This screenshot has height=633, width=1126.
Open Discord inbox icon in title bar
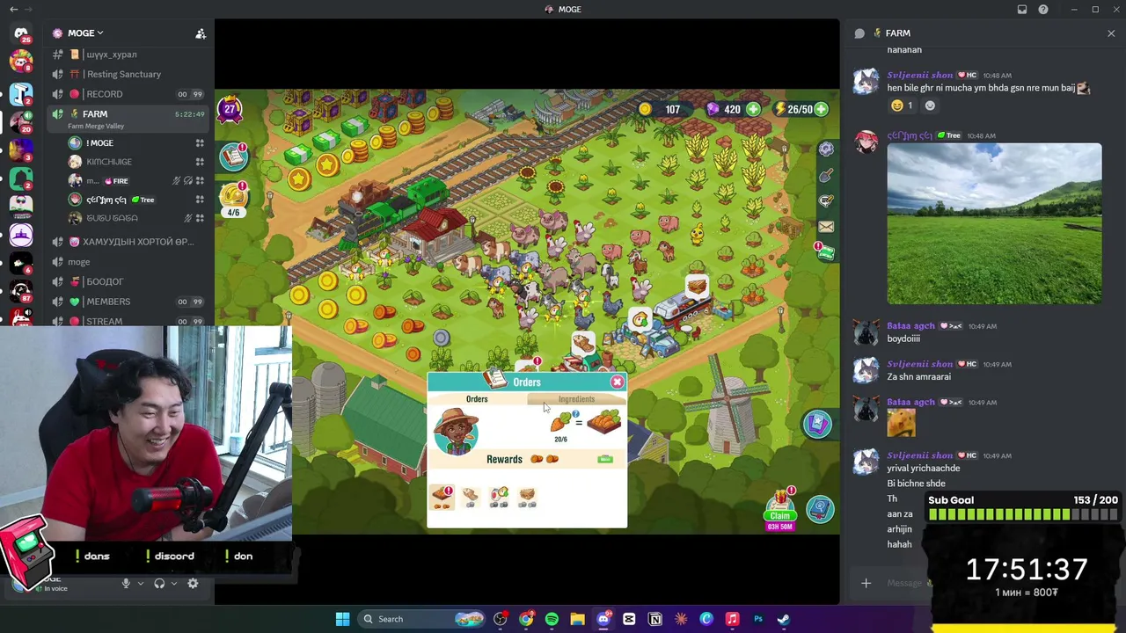pyautogui.click(x=1022, y=10)
